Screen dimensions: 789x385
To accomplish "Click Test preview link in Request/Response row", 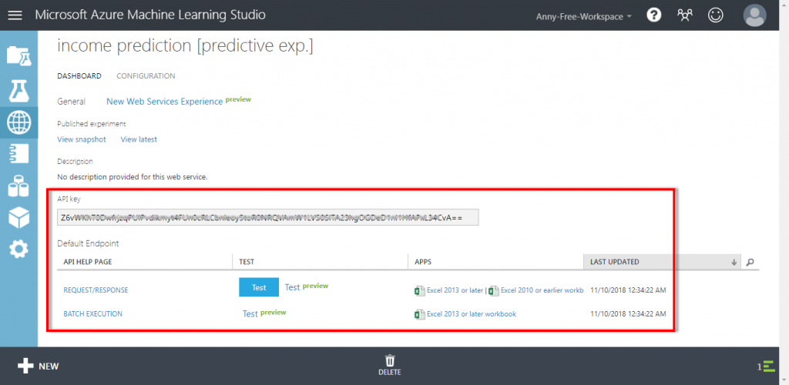I will (307, 287).
